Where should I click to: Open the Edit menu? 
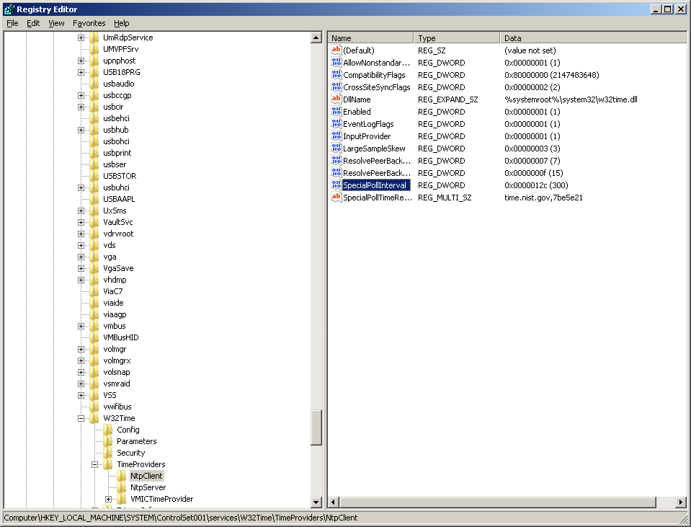pyautogui.click(x=33, y=23)
